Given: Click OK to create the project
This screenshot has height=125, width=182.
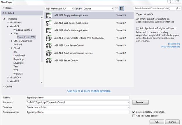Looking at the screenshot, I should pos(157,122).
